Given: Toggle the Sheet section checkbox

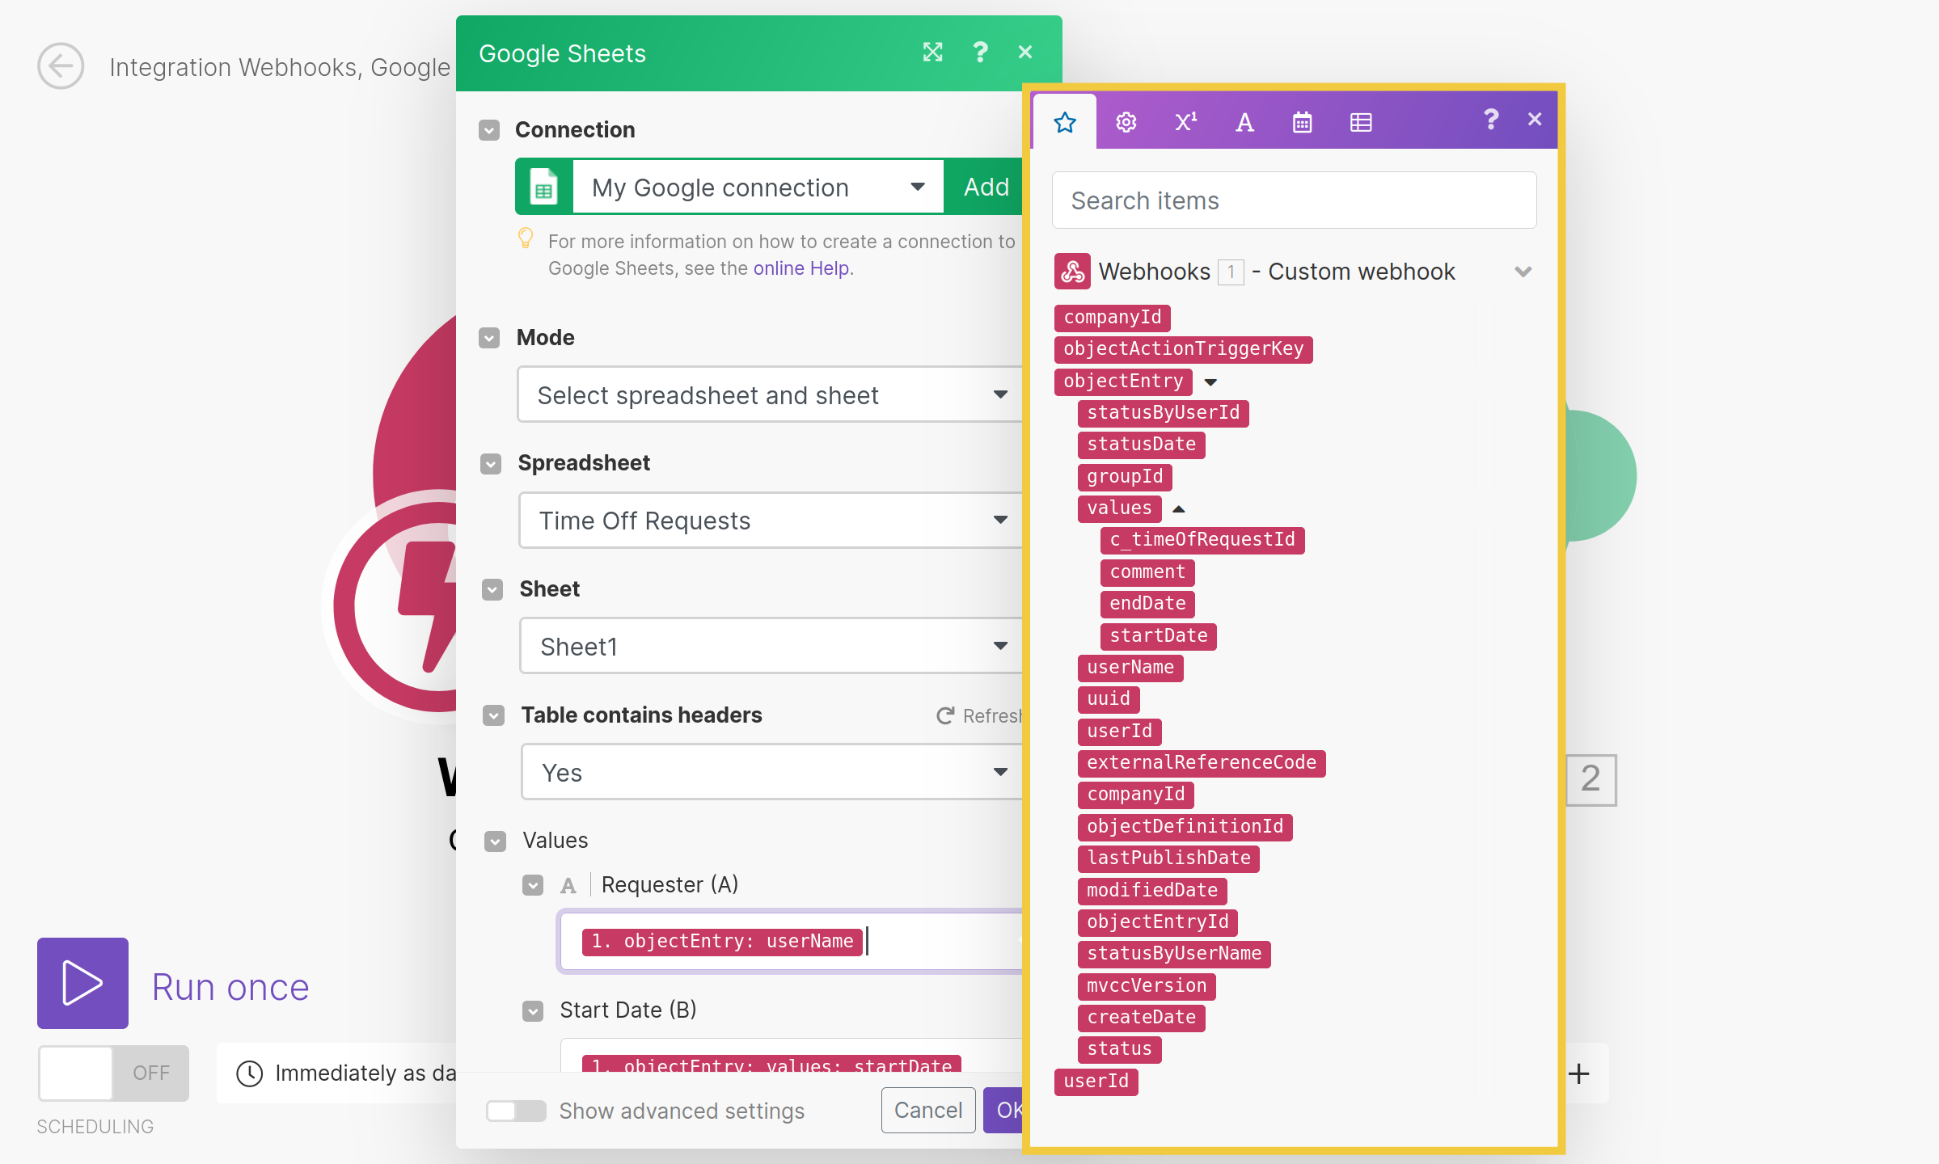Looking at the screenshot, I should point(492,590).
